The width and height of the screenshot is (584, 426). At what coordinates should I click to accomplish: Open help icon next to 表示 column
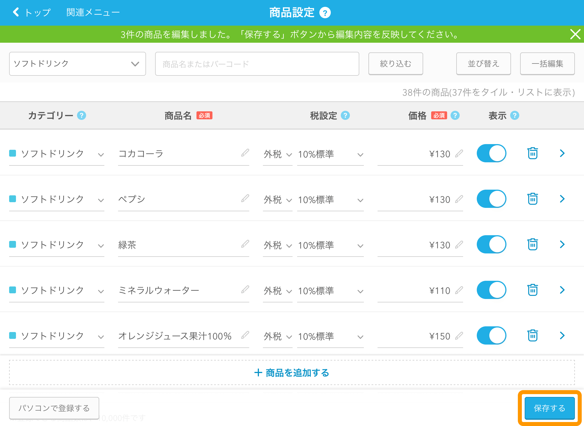[514, 115]
